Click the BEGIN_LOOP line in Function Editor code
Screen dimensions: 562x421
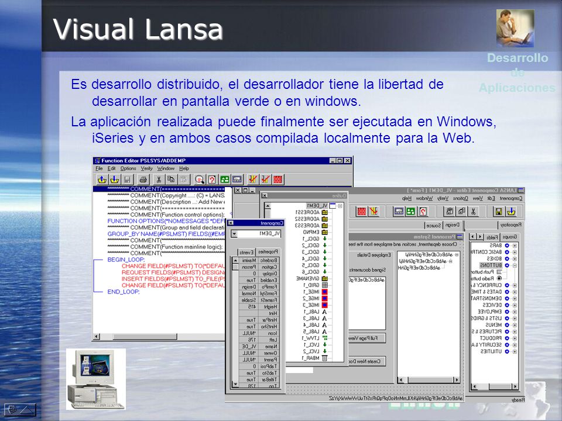point(126,260)
